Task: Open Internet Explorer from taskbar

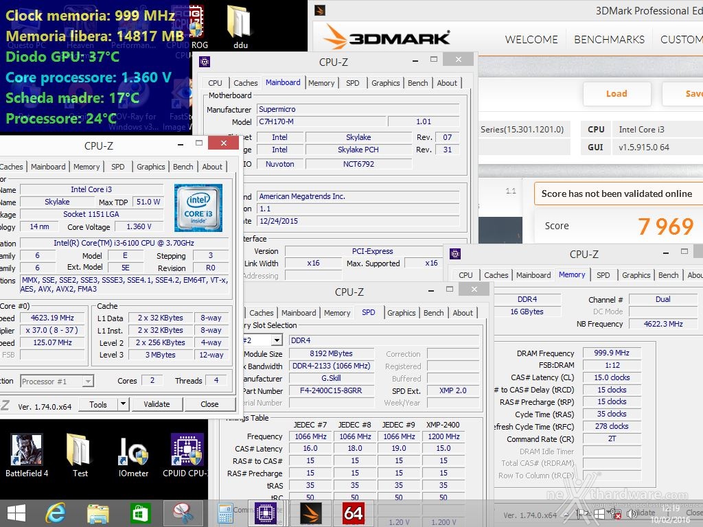Action: coord(56,513)
